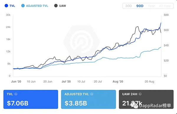
Task: Click the blue TVL $7.06B card
Action: point(31,99)
